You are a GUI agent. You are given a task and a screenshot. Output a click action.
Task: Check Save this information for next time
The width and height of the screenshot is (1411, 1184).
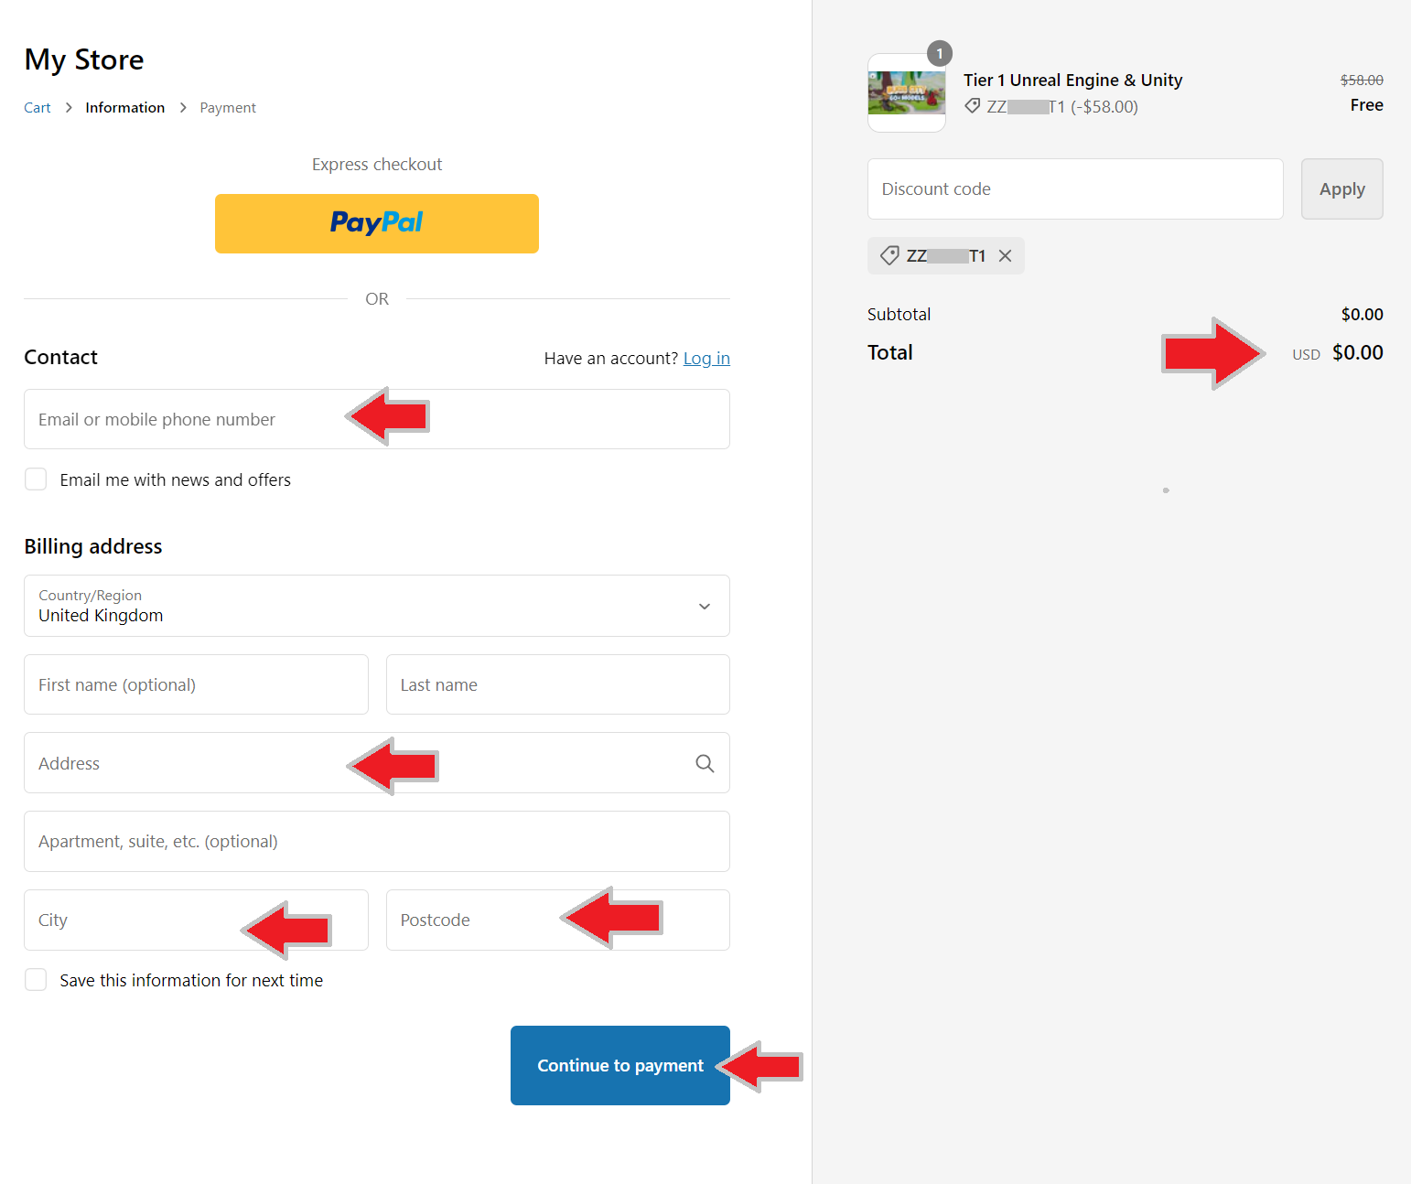(x=36, y=980)
